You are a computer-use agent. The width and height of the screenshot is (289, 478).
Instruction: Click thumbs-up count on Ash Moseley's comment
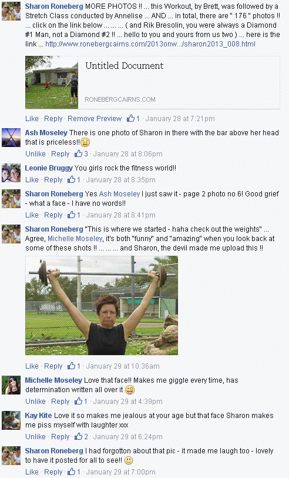pos(86,154)
